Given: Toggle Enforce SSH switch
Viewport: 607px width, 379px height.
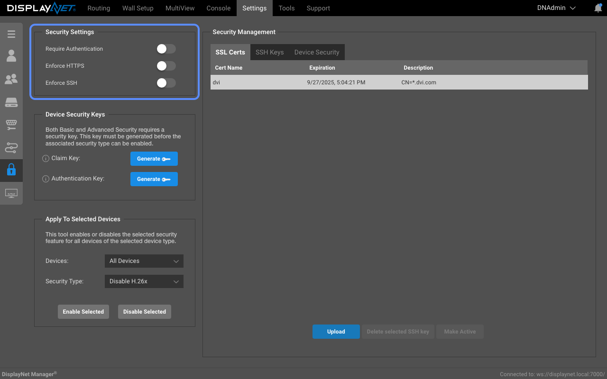Looking at the screenshot, I should [x=166, y=83].
